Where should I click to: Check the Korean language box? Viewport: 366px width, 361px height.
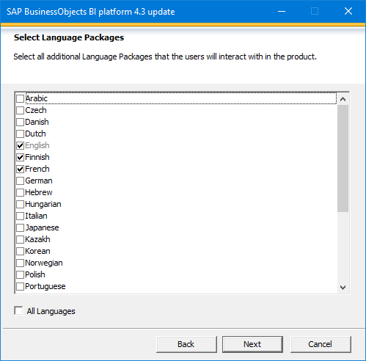20,251
